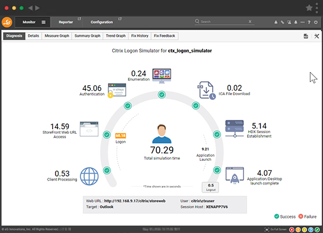Click the Client Processing globe icon
This screenshot has width=323, height=233.
pos(89,176)
